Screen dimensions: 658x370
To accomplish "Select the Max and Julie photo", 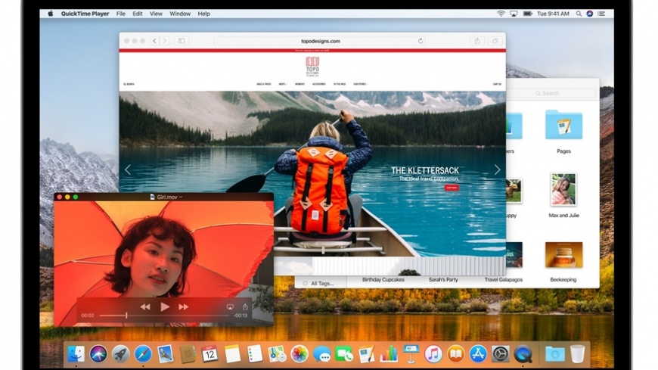I will [x=563, y=189].
